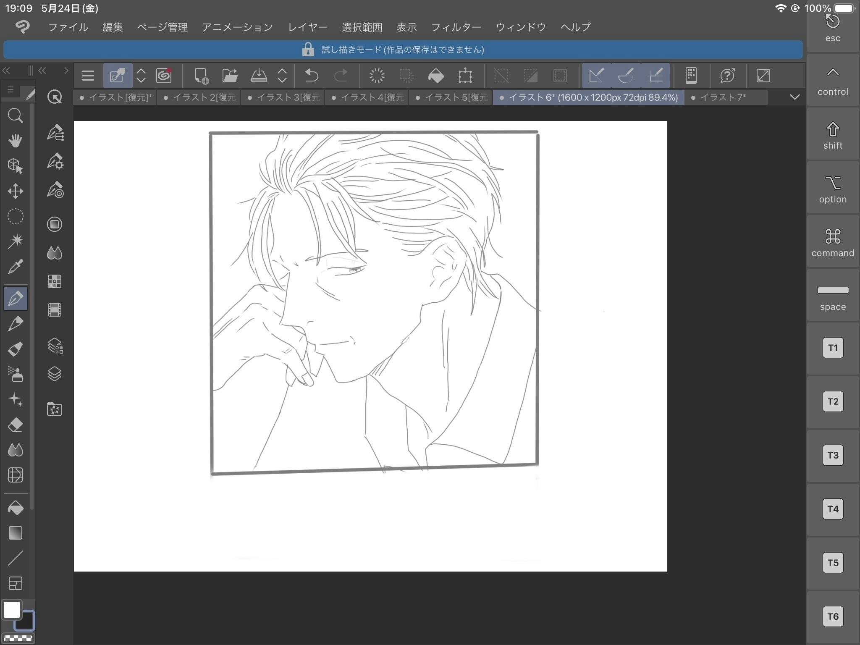Open the Layers panel from the sidebar
Viewport: 860px width, 645px height.
[55, 374]
